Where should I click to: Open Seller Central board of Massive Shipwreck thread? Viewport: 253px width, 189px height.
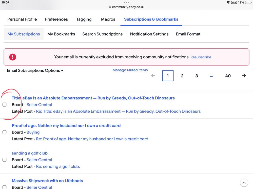(39, 187)
